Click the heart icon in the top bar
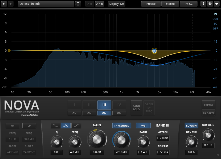The height and width of the screenshot is (159, 221). 217,4
